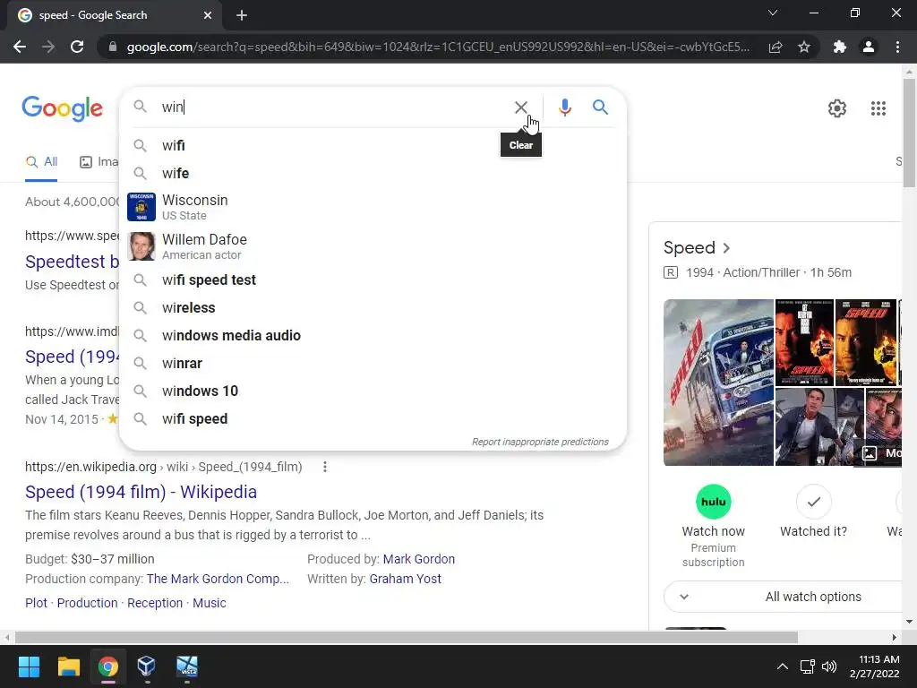Go forward in browser history

coord(48,47)
